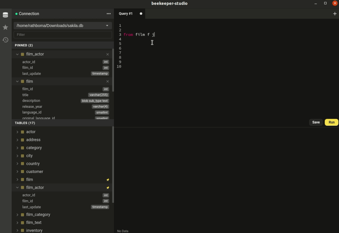
Task: Click the Save button
Action: coord(316,122)
